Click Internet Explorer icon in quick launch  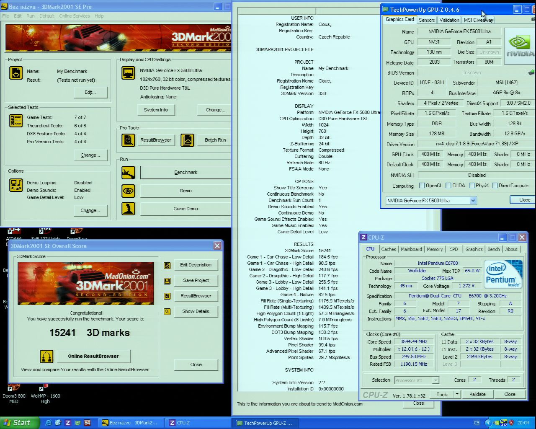pyautogui.click(x=48, y=423)
